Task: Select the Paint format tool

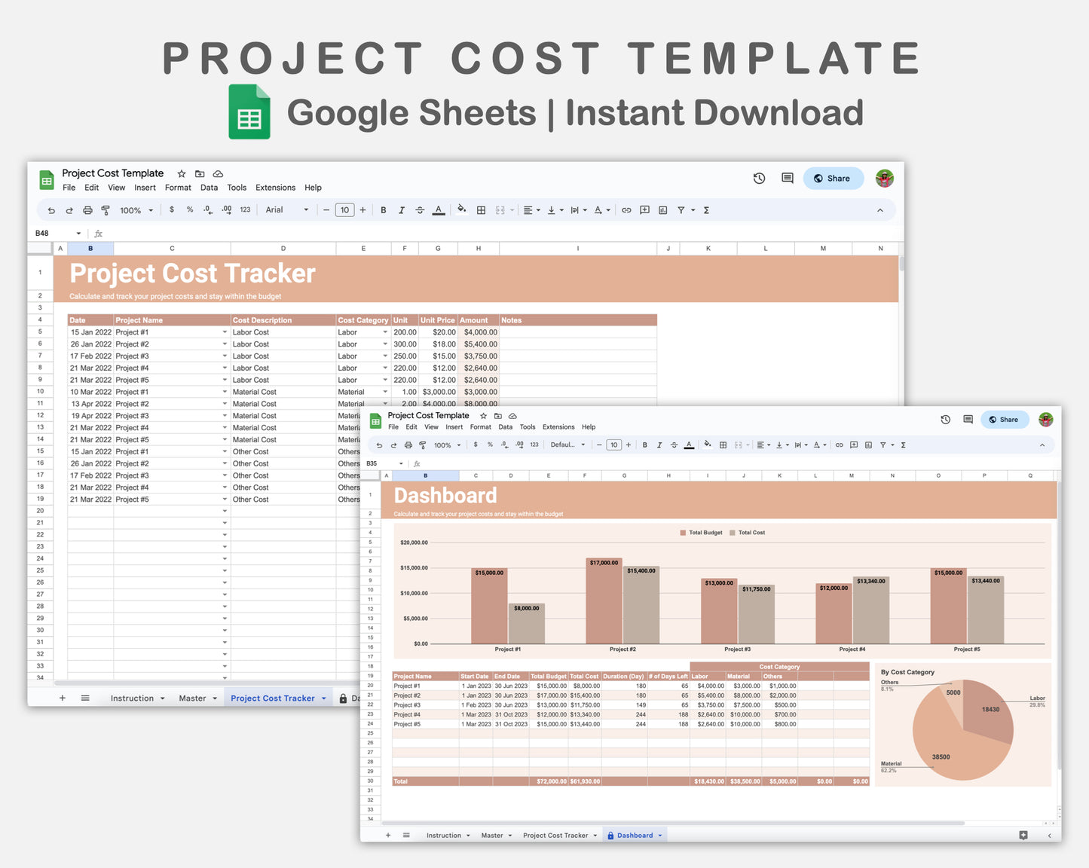Action: pos(106,209)
